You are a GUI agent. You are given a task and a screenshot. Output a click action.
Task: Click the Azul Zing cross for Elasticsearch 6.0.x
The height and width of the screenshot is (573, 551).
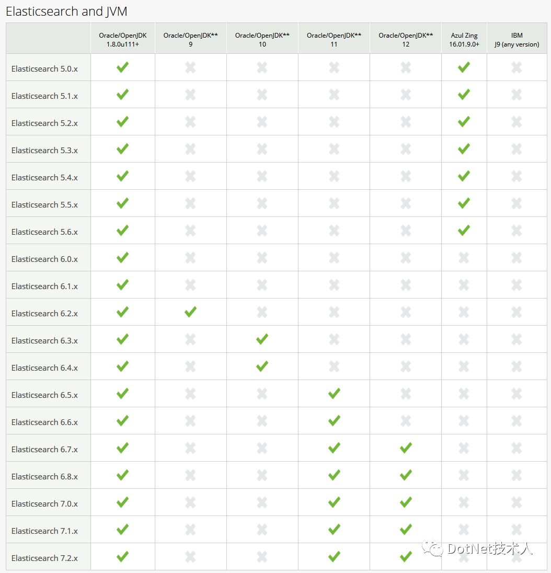(x=464, y=258)
